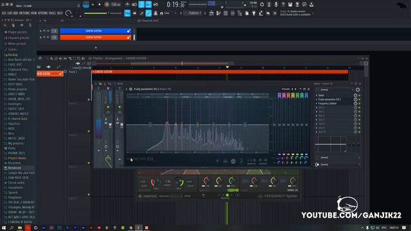Image resolution: width=411 pixels, height=231 pixels.
Task: Click the purple first band token in the EQ
Action: [279, 96]
